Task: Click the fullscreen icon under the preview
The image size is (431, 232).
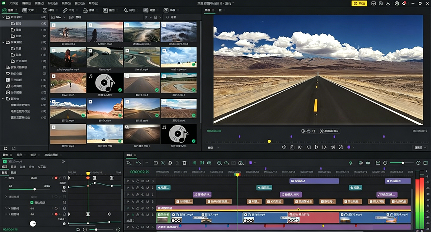Action: pyautogui.click(x=340, y=147)
